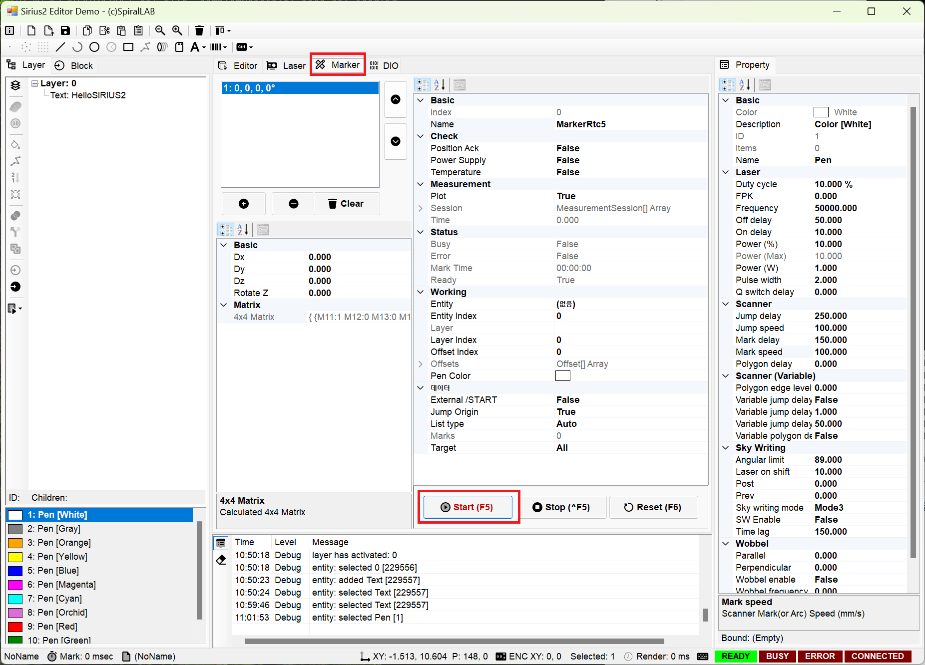
Task: Select the 3: Pen [Orange] swatch row
Action: 99,543
